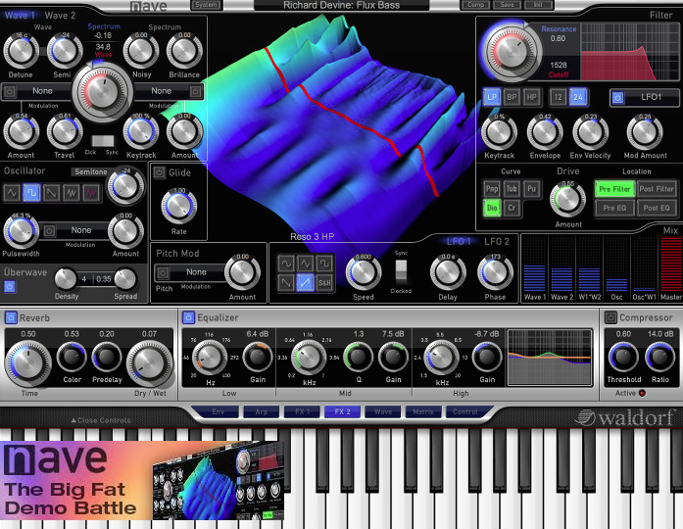This screenshot has height=529, width=683.
Task: Set drive location to Post Filter
Action: coord(657,189)
